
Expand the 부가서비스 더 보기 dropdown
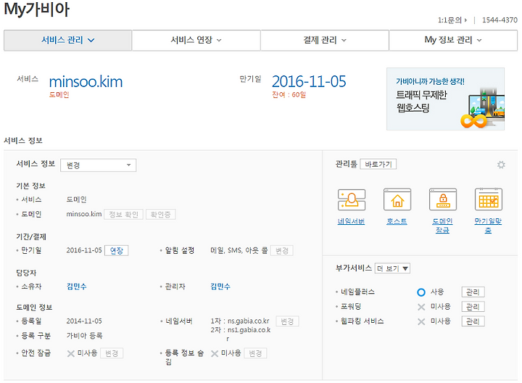(x=392, y=268)
